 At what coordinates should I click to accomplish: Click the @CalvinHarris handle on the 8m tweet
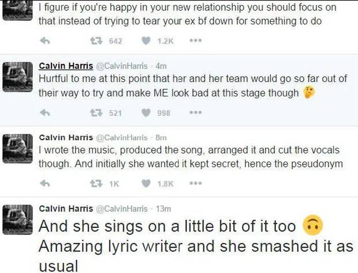121,137
